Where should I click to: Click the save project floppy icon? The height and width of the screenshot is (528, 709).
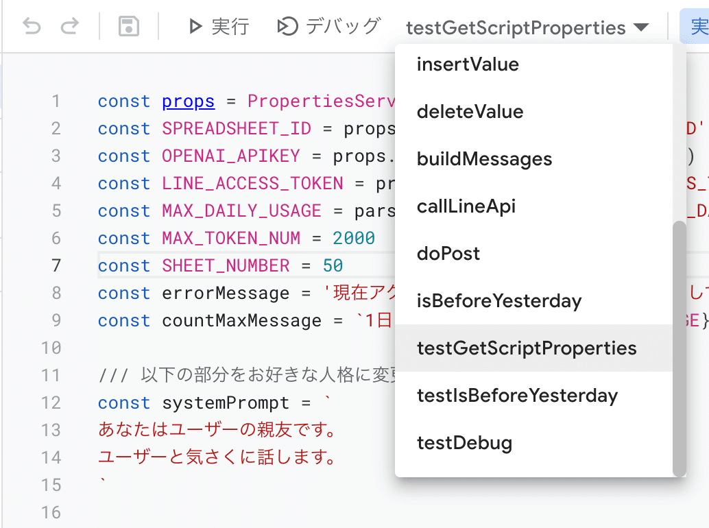tap(128, 27)
